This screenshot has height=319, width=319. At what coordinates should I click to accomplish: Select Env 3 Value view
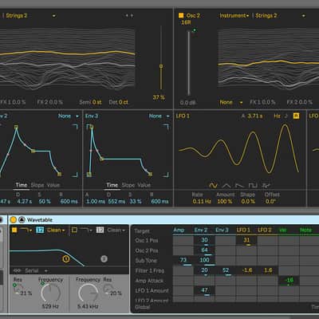[x=144, y=185]
